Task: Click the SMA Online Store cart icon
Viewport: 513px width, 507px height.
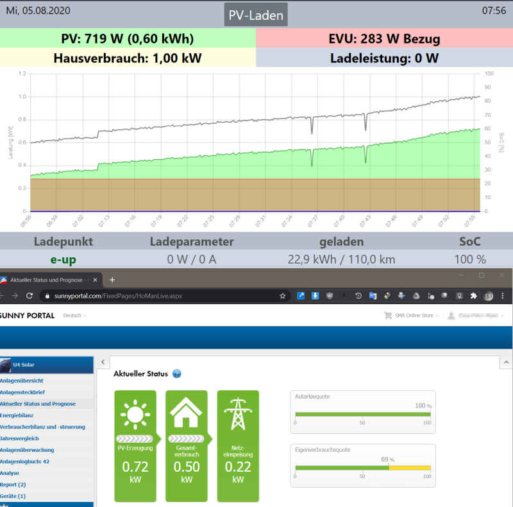Action: [x=388, y=315]
